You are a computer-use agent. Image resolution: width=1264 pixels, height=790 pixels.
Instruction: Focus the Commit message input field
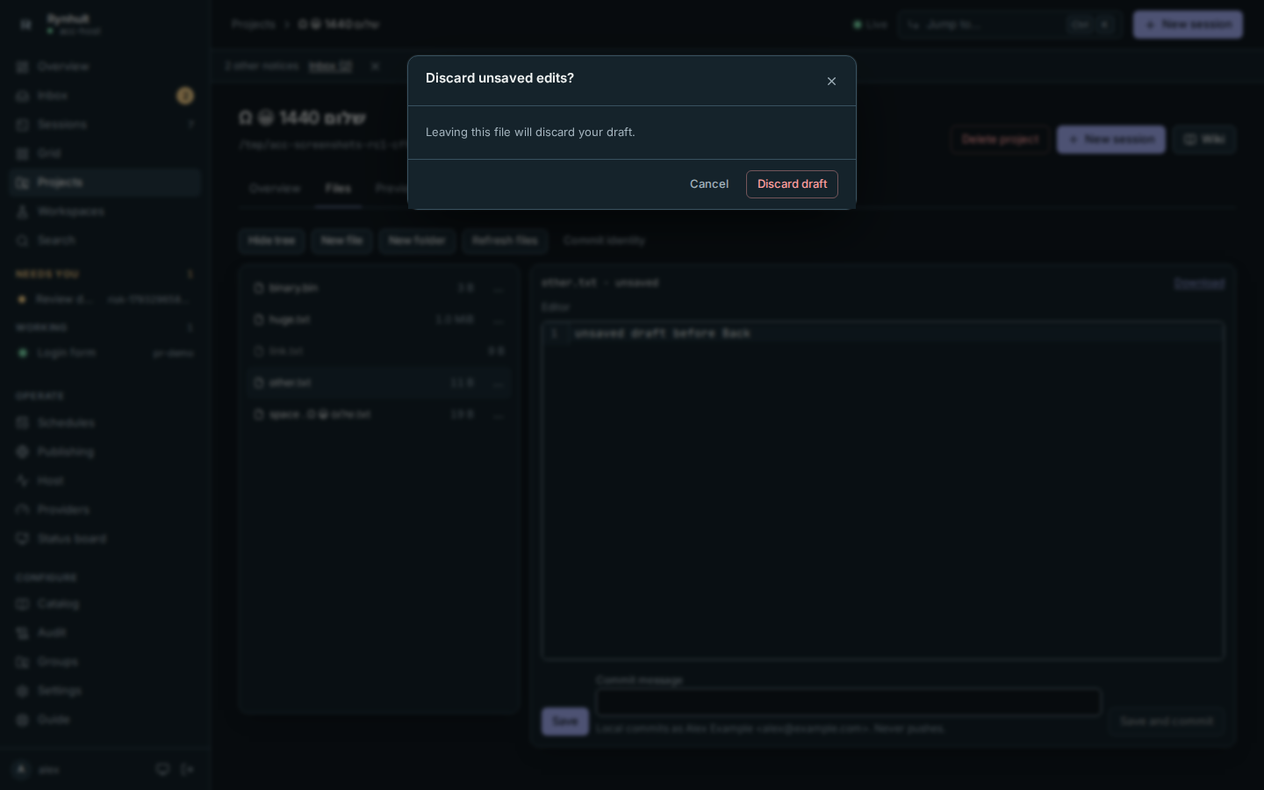click(x=848, y=702)
